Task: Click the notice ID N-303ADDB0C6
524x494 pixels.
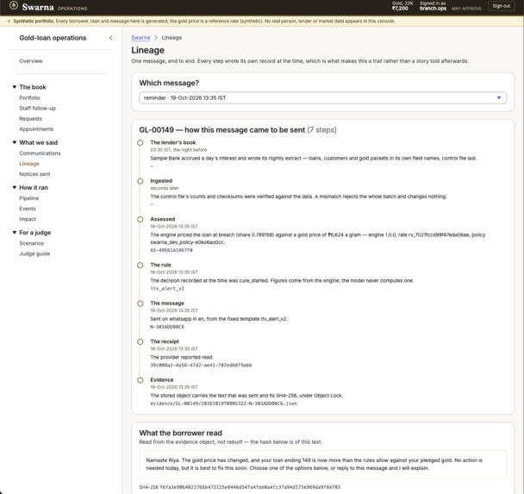Action: click(167, 327)
